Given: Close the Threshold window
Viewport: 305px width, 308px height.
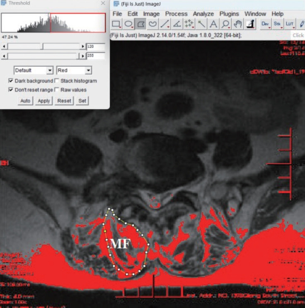Looking at the screenshot, I should pos(103,3).
